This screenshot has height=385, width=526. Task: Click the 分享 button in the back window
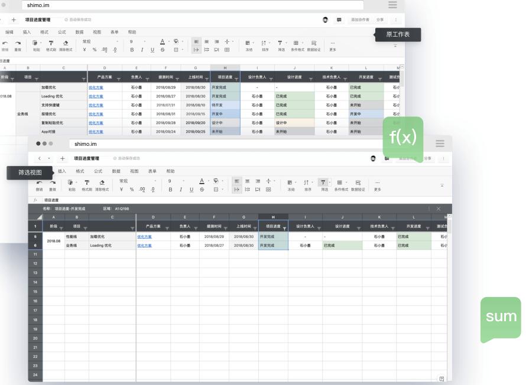tap(380, 19)
